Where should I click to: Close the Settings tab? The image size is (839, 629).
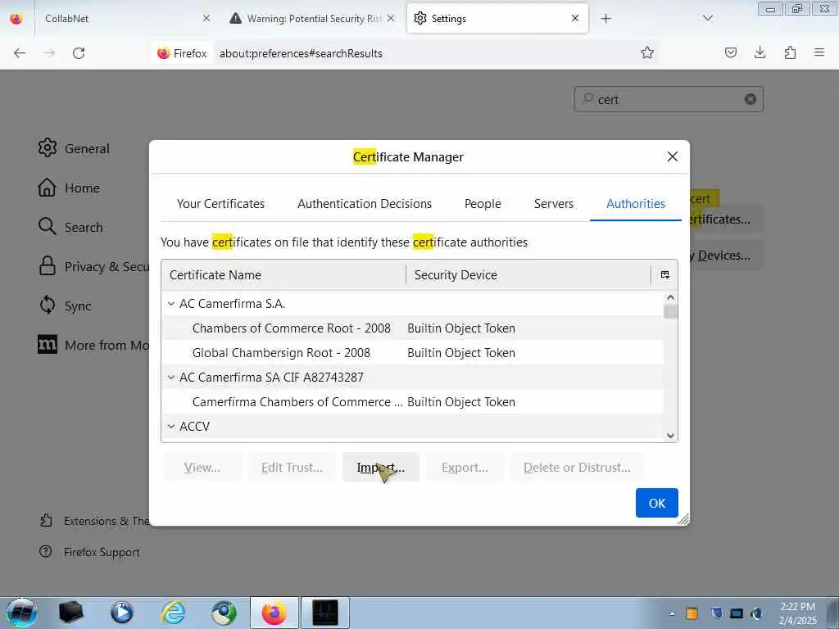click(574, 18)
